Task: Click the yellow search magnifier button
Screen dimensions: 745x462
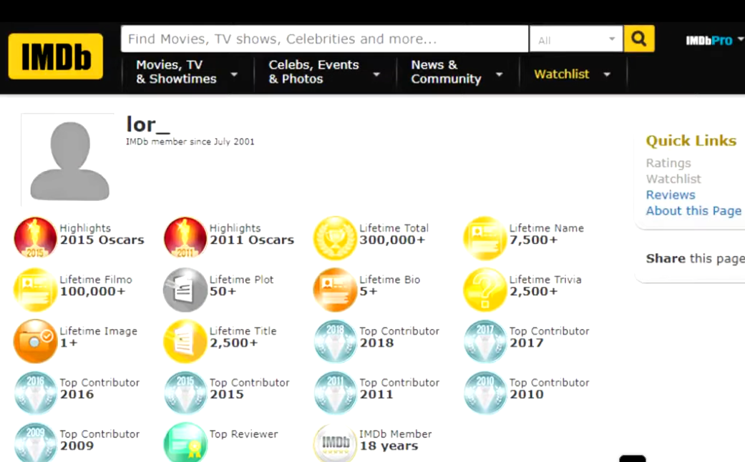Action: [x=638, y=39]
